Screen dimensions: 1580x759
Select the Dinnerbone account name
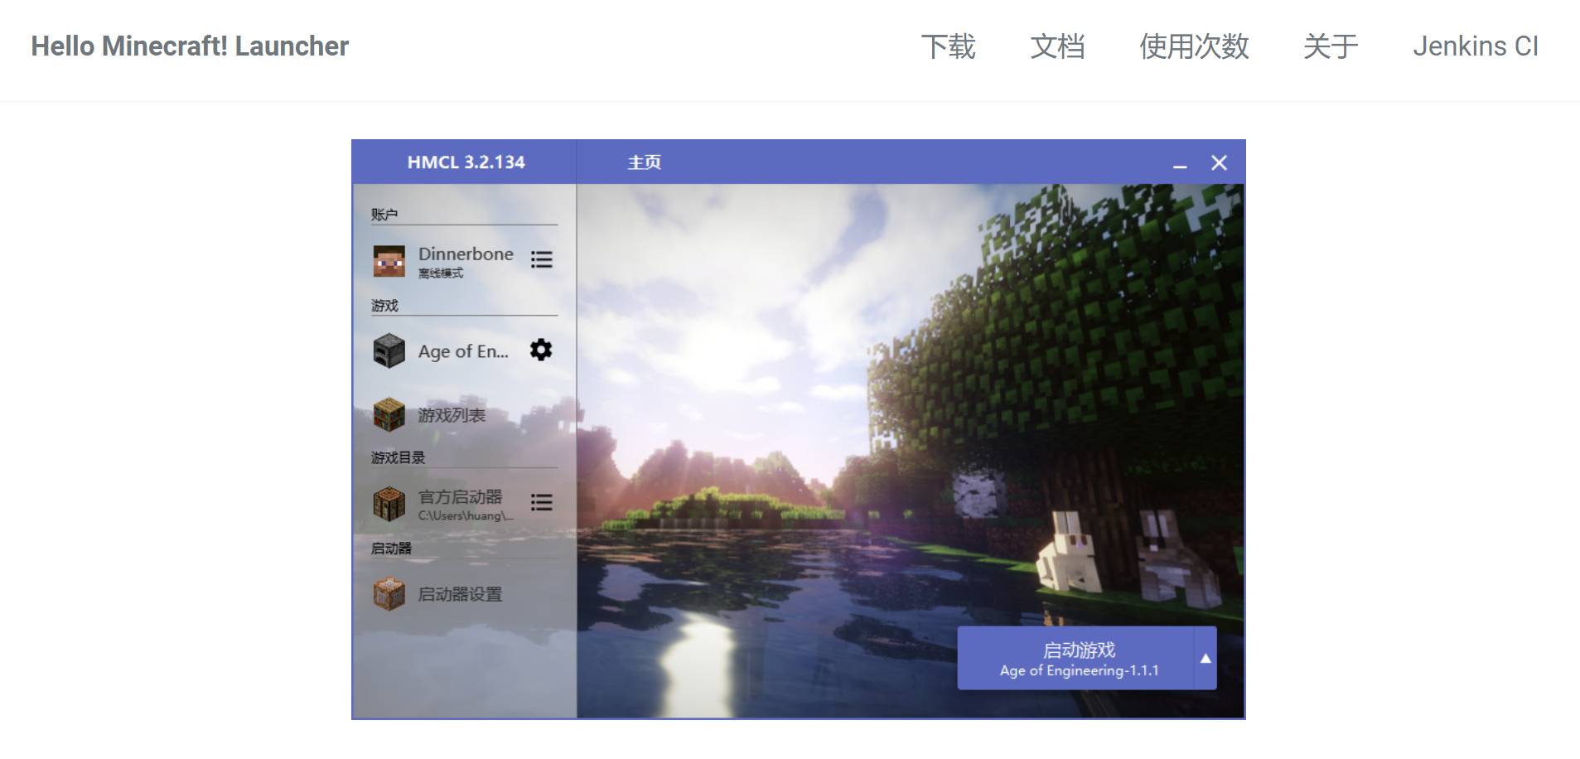[466, 254]
